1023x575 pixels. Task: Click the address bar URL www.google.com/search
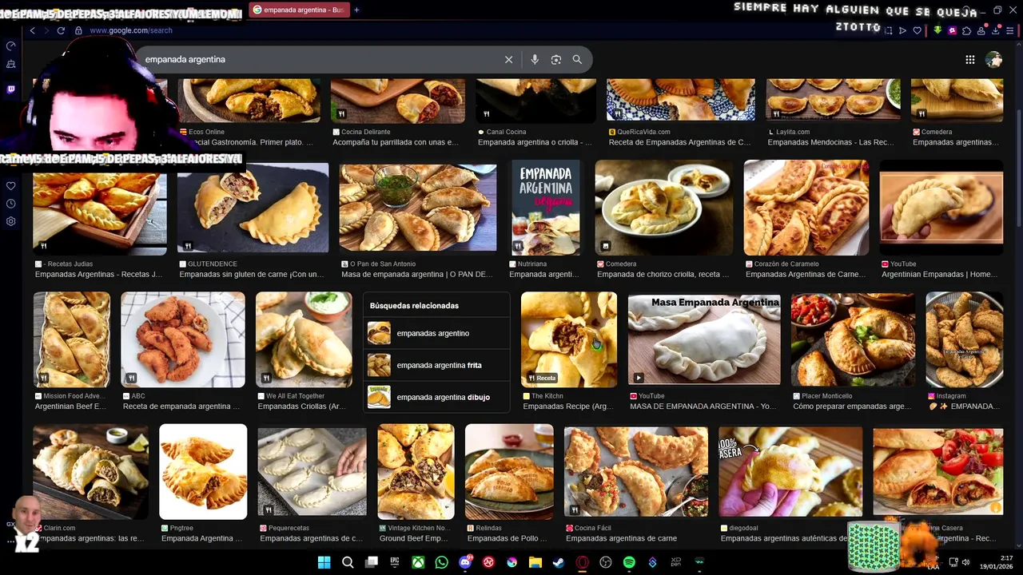(131, 30)
